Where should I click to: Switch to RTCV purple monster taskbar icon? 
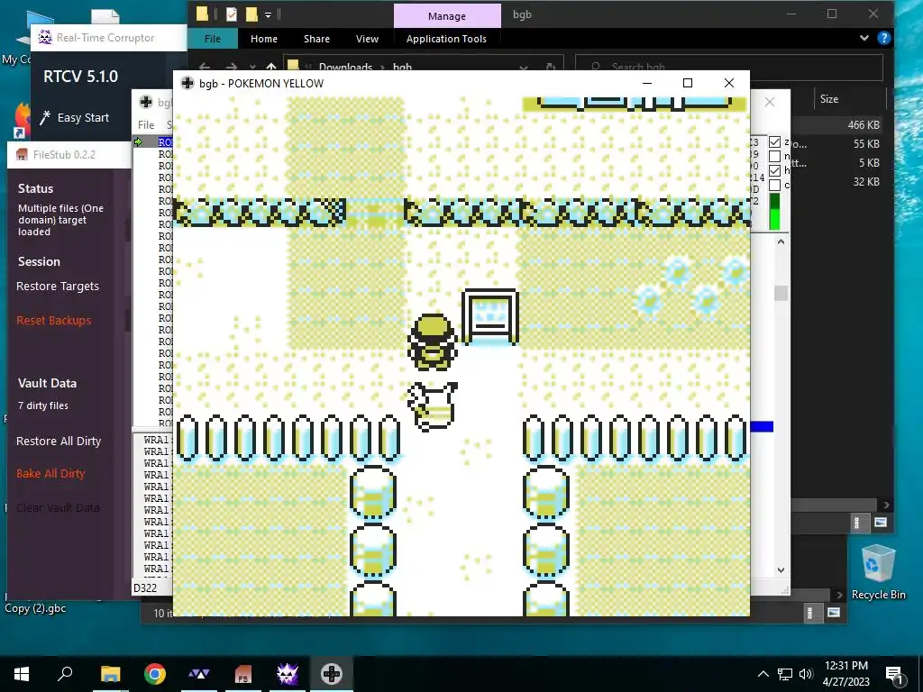[288, 674]
